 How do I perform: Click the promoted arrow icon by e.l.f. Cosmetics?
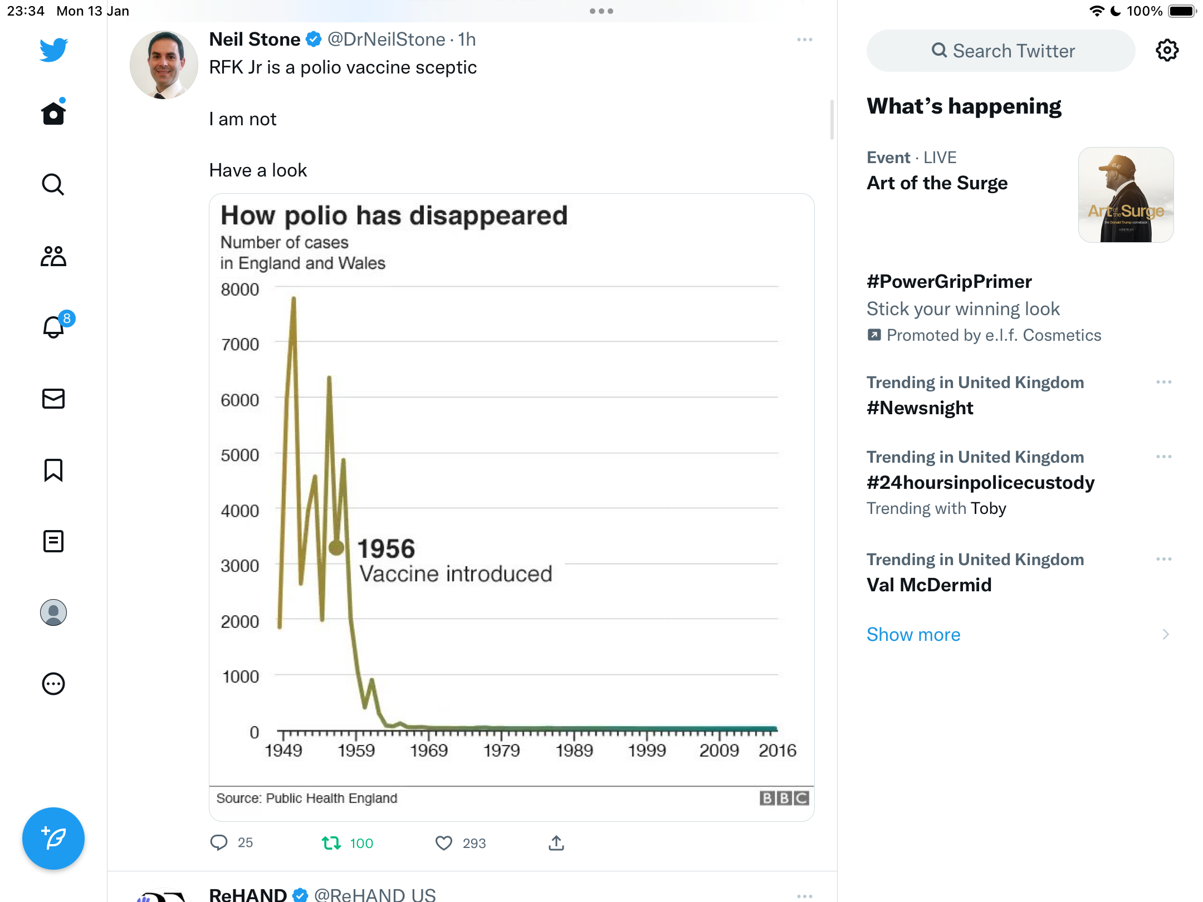tap(874, 335)
